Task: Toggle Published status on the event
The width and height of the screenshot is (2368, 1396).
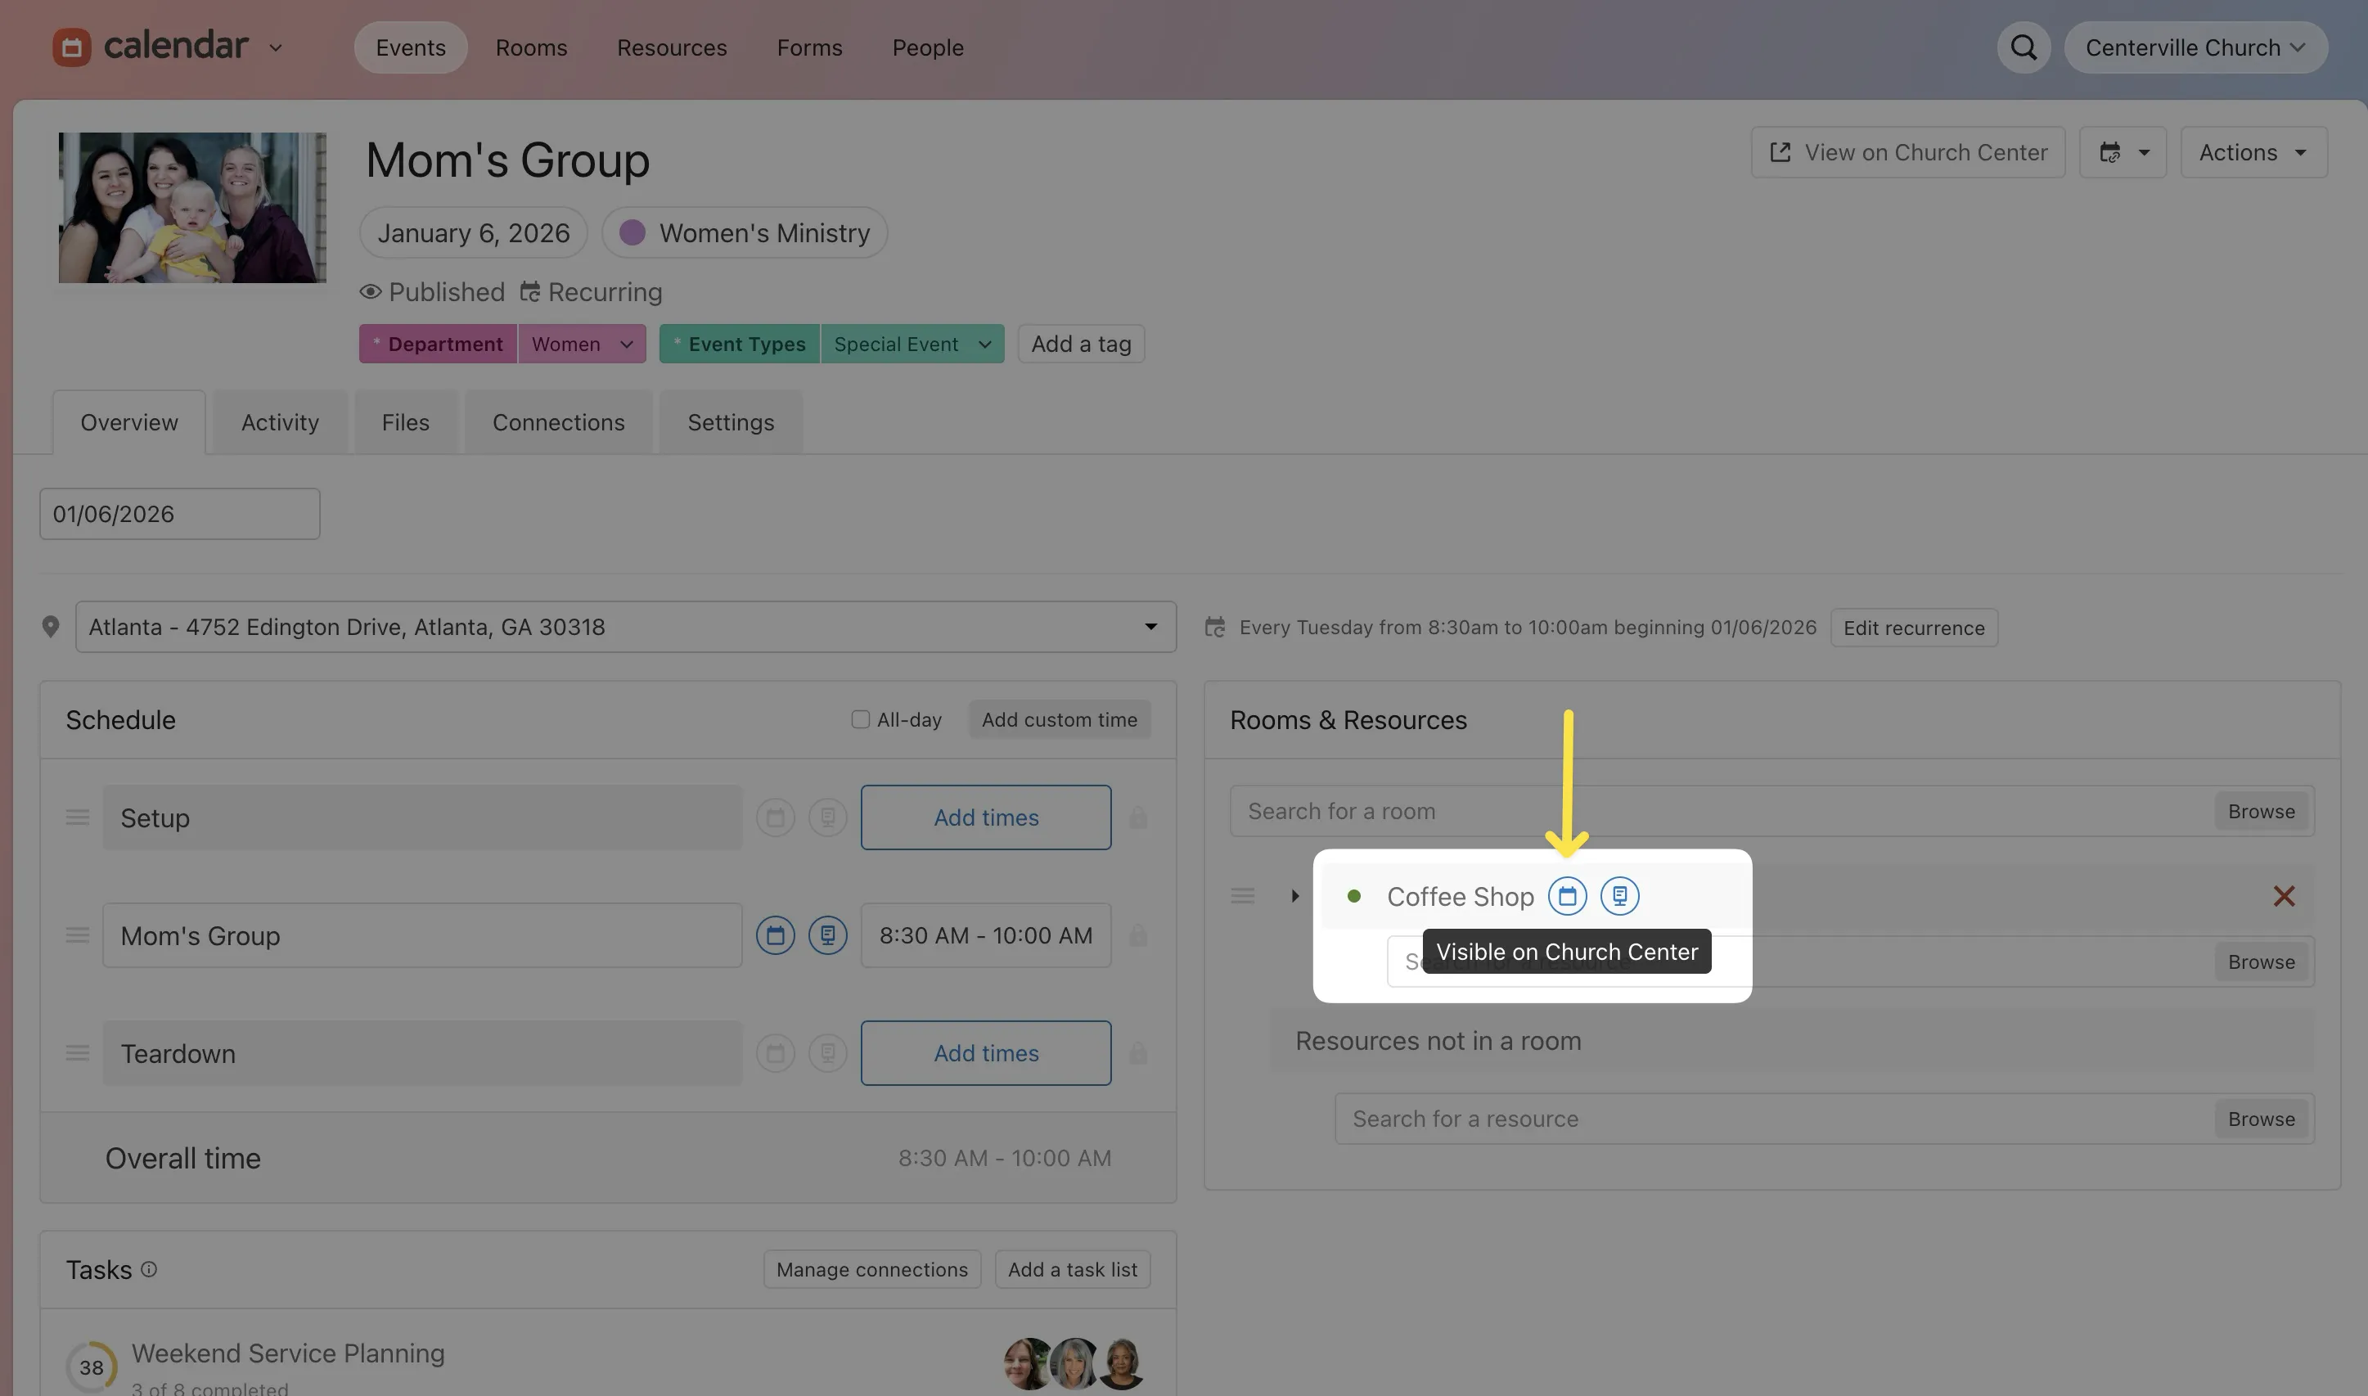Action: click(433, 291)
